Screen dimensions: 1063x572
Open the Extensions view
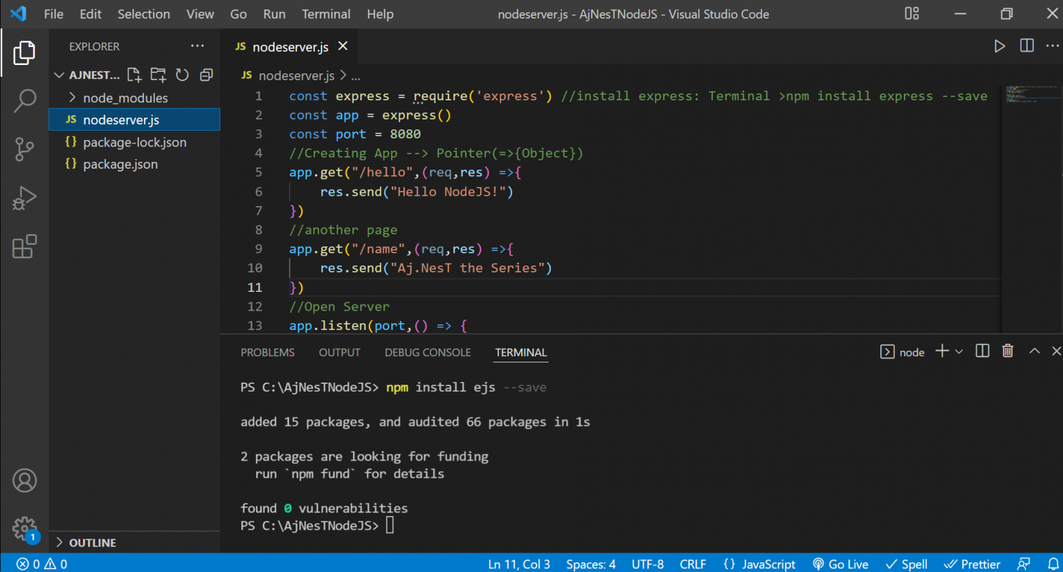pos(24,247)
